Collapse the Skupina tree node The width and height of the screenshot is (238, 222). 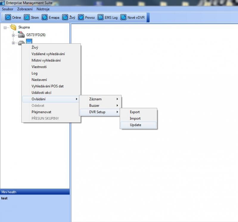5,27
